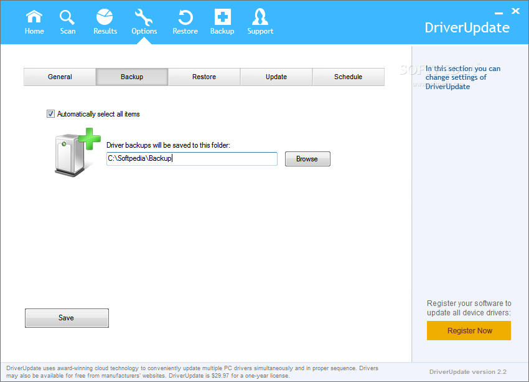This screenshot has height=382, width=529.
Task: Save the backup options
Action: coord(67,318)
